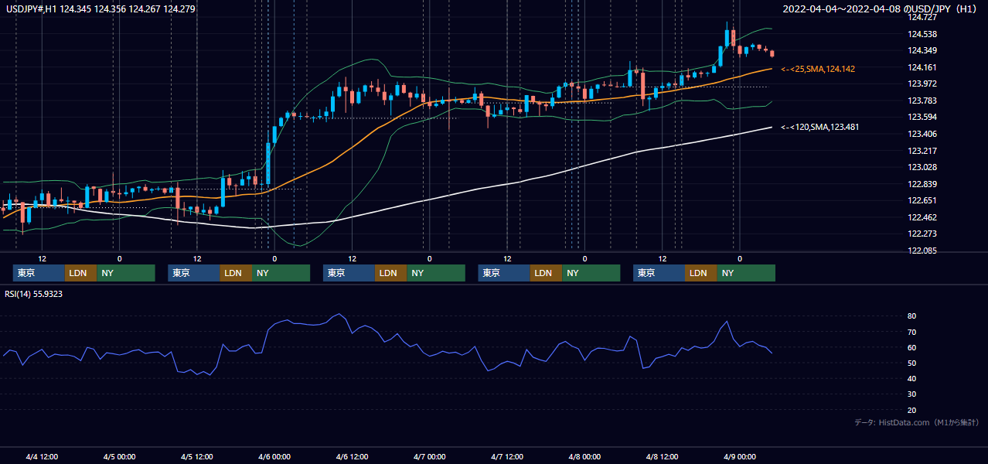Click price axis value 124.727

tap(922, 17)
